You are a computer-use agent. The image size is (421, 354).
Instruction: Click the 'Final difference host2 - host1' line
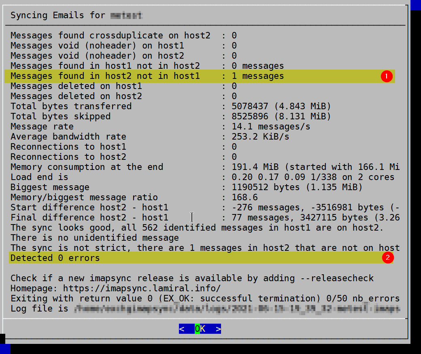205,217
